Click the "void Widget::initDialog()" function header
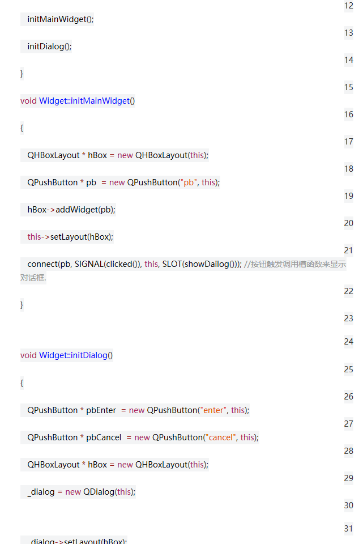The width and height of the screenshot is (359, 544). coord(66,356)
